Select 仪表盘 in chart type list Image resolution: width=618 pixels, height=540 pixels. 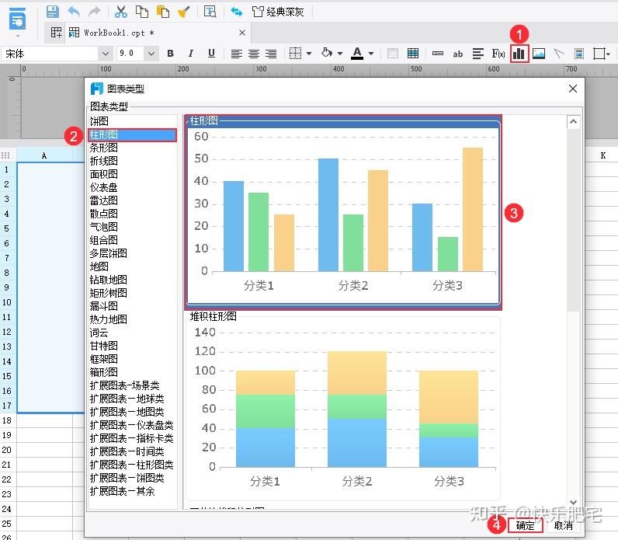[133, 187]
